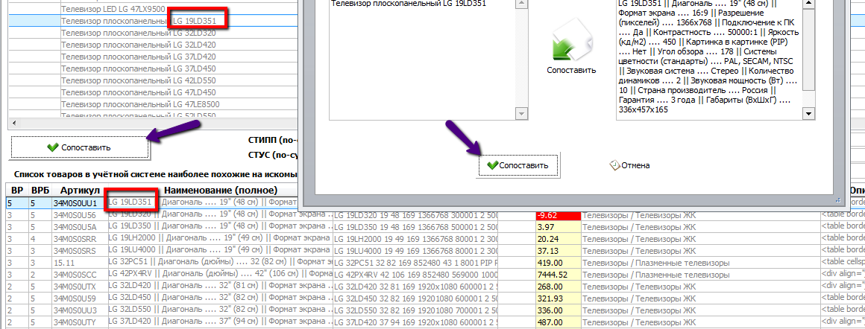Screen dimensions: 865x329
Task: Click name cell starting LG 32LD450
Action: [x=219, y=298]
